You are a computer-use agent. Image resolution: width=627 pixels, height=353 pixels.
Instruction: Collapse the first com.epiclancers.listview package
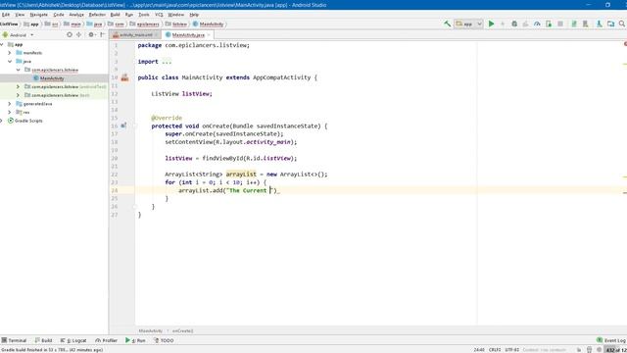18,70
